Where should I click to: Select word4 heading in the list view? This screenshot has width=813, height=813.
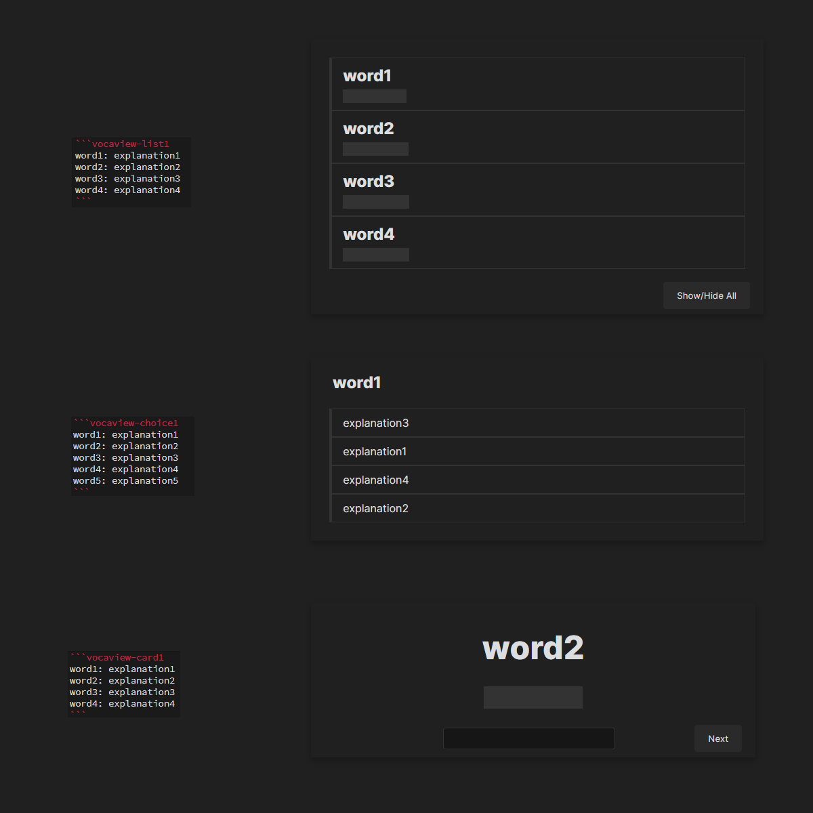tap(369, 234)
